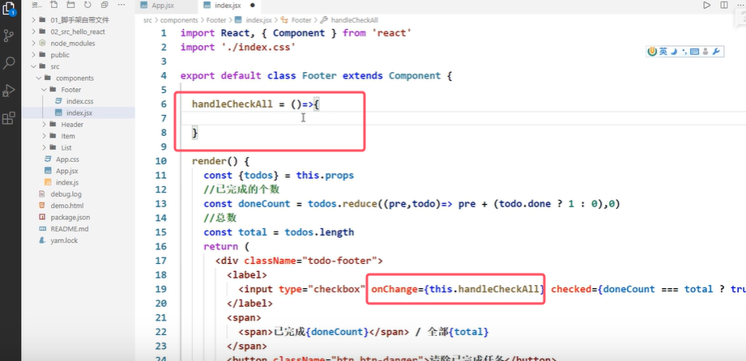Open the Extensions view
The image size is (746, 361).
[x=9, y=118]
